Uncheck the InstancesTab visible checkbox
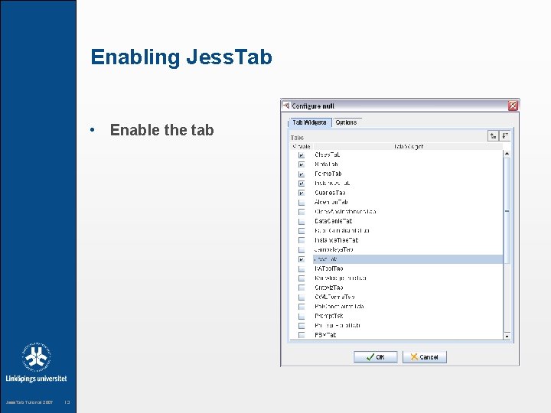 pos(302,184)
